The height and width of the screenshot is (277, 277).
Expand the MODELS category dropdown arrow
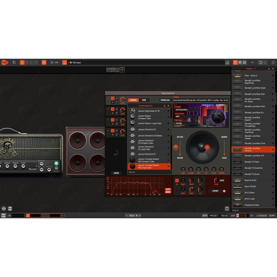[x=255, y=69]
